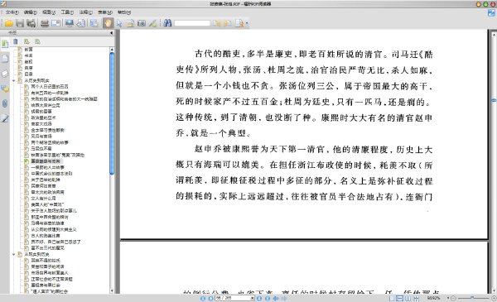Screen dimensions: 497x302
Task: Select the 目录 bookmark
Action: pyautogui.click(x=28, y=74)
